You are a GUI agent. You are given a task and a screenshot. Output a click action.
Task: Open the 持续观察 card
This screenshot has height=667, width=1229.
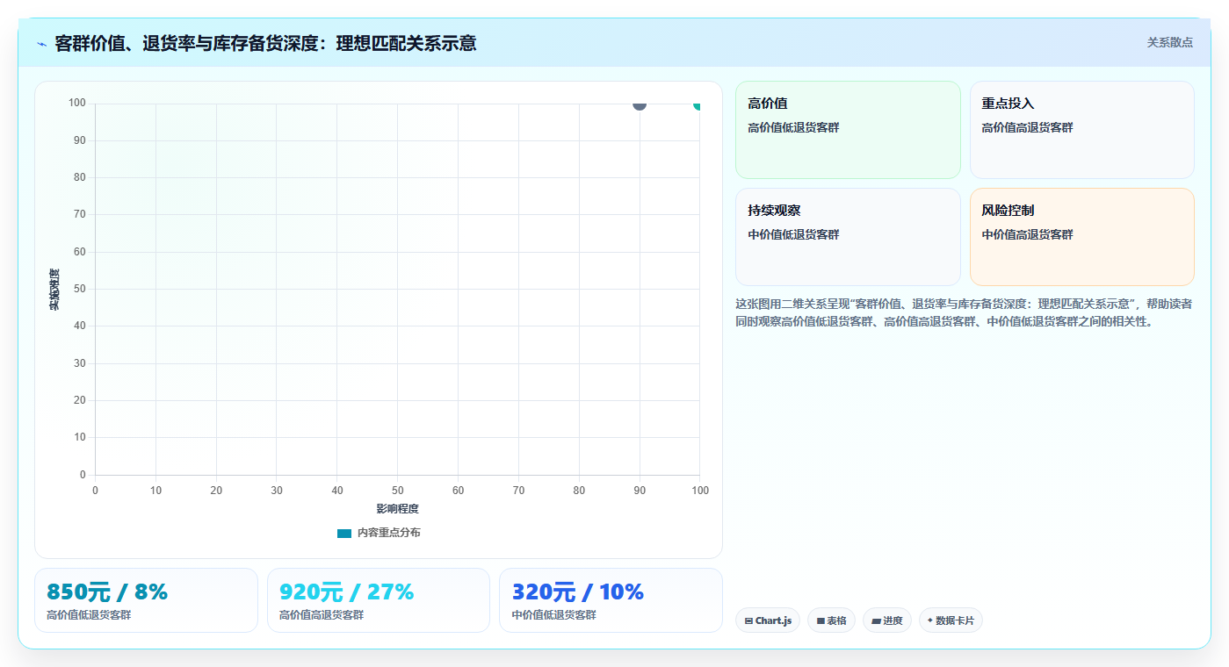tap(848, 237)
